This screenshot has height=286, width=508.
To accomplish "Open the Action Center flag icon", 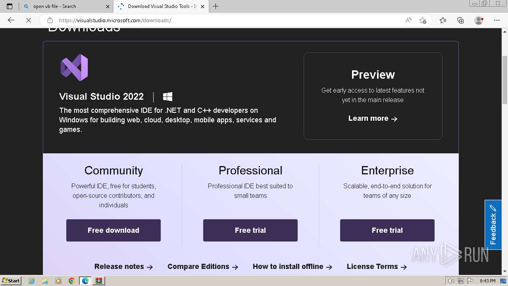I will (x=470, y=281).
